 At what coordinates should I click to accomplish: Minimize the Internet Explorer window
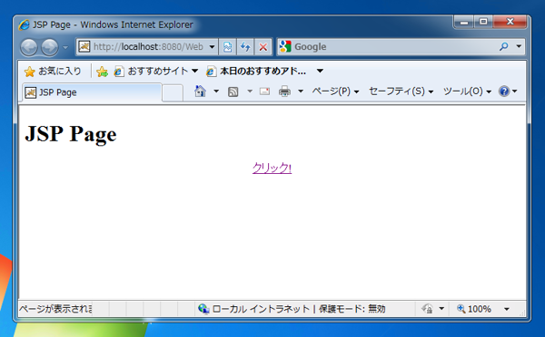(464, 22)
